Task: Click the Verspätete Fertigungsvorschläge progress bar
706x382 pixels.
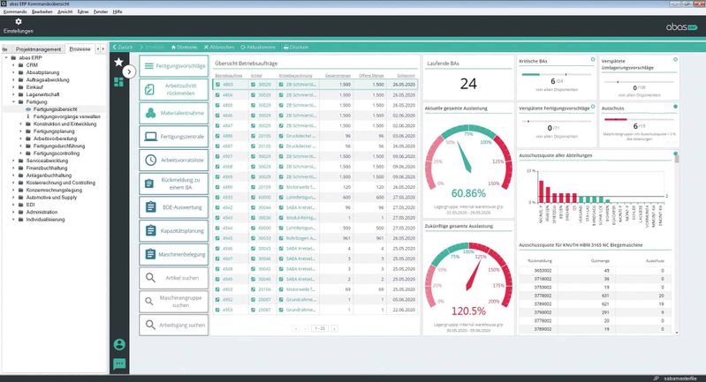Action: (556, 122)
